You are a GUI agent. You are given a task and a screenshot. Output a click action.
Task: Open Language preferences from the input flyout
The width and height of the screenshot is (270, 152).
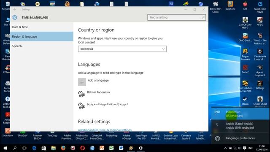point(240,138)
